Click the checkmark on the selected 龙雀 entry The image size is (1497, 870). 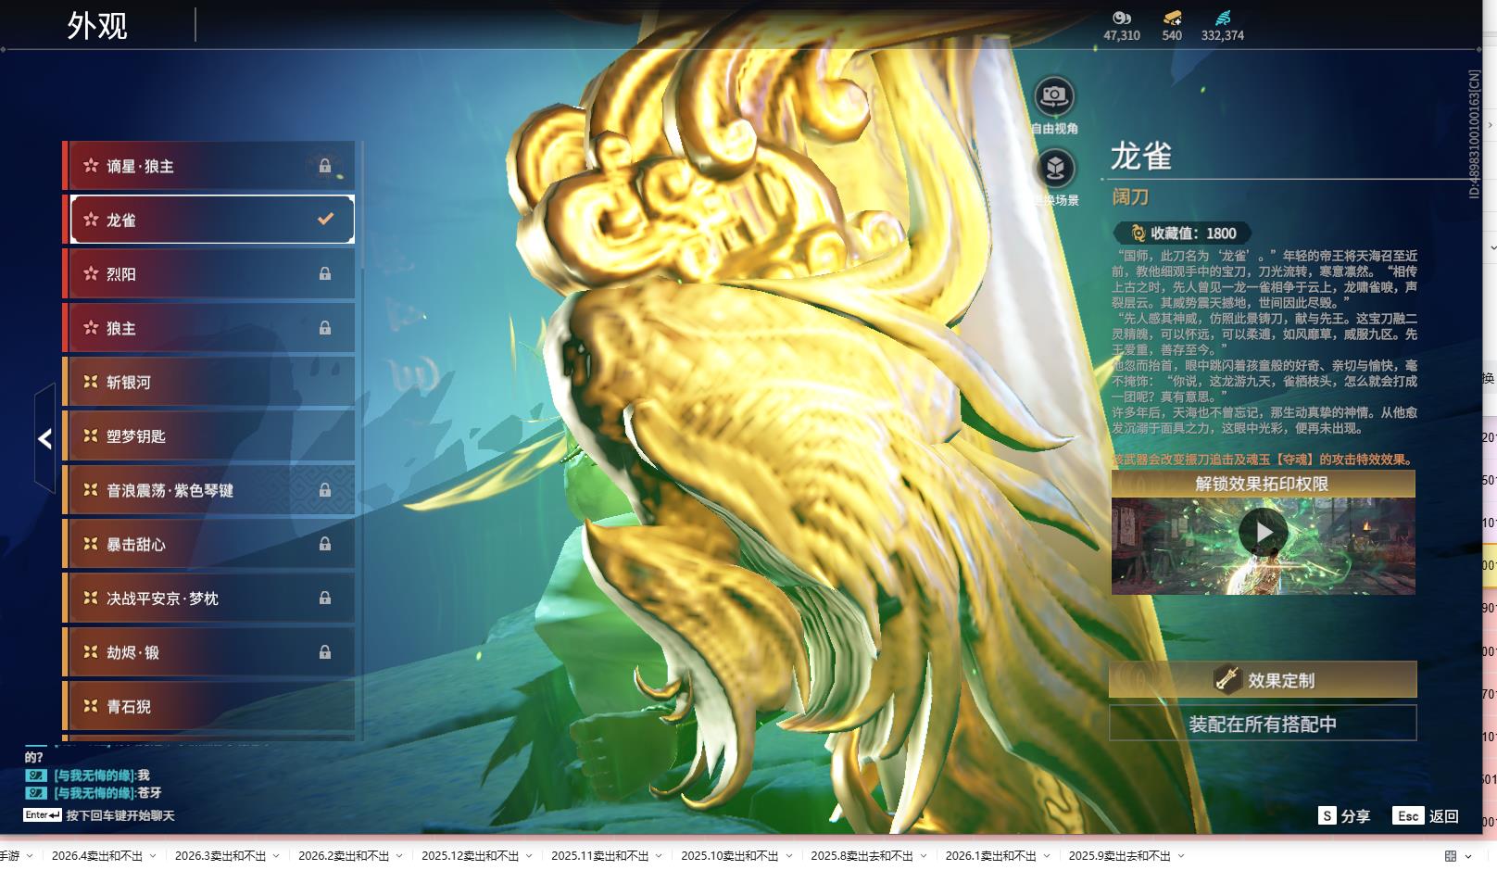point(324,219)
